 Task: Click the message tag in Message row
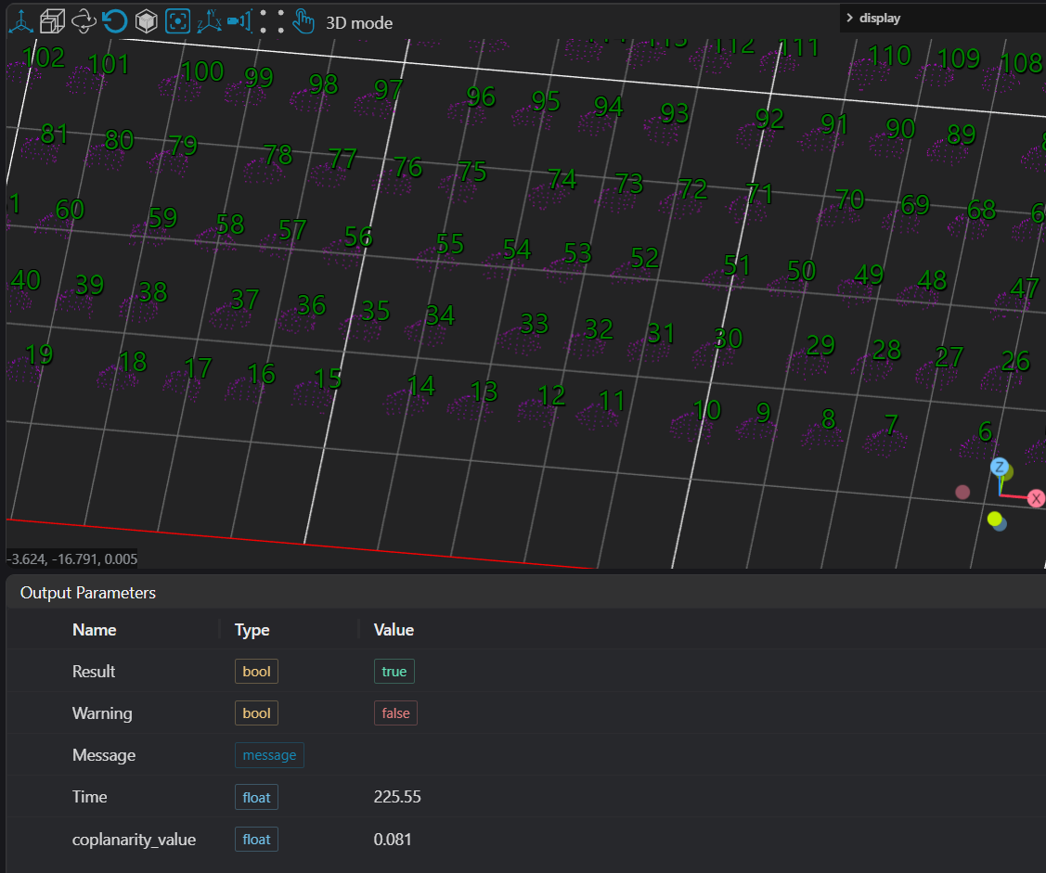coord(269,755)
